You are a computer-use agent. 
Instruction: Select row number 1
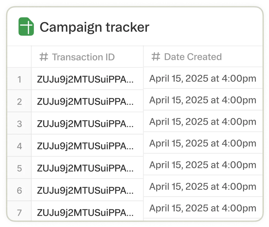pyautogui.click(x=19, y=79)
